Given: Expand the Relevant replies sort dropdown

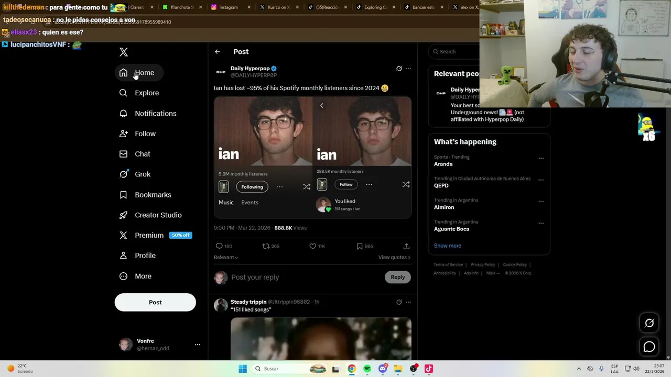Looking at the screenshot, I should point(226,257).
